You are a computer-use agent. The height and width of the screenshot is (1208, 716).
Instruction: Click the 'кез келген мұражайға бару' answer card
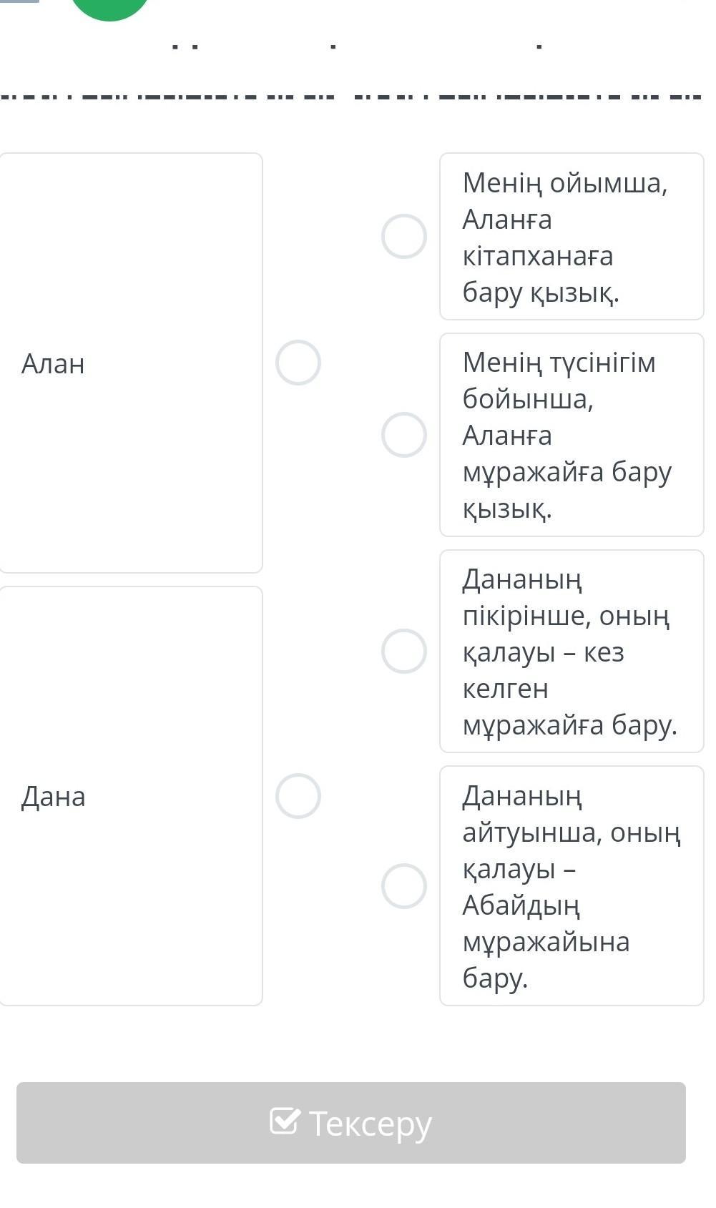(572, 651)
